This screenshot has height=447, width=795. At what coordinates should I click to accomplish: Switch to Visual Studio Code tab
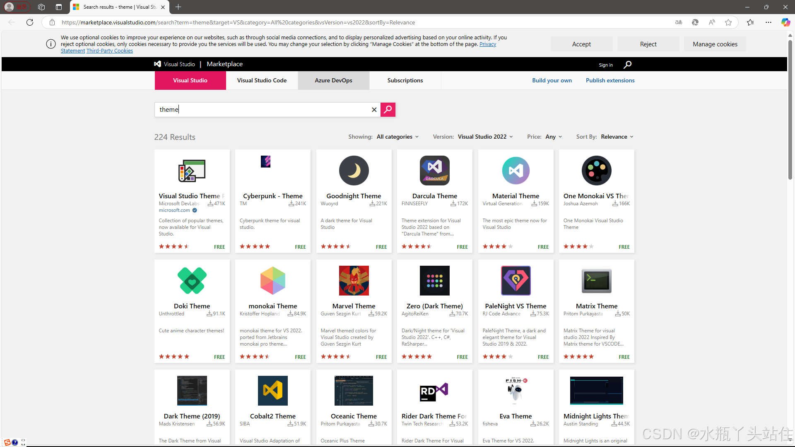[262, 80]
